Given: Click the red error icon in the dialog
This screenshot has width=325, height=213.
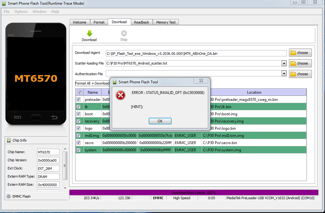Looking at the screenshot, I should tap(121, 96).
